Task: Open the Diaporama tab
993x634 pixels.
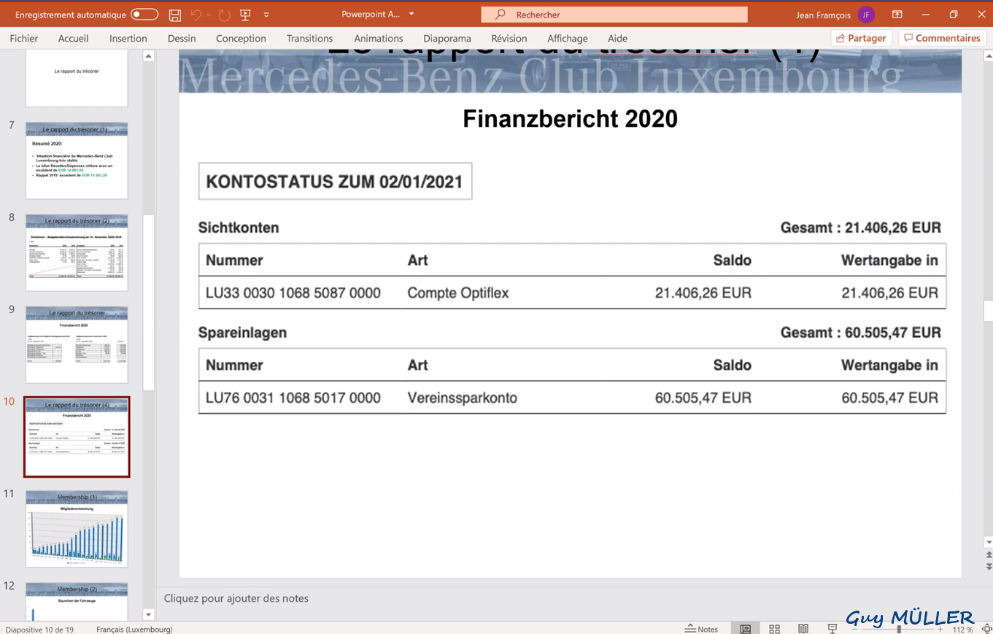Action: tap(447, 38)
